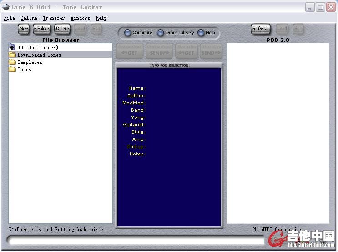Create a new folder with +Folder button
338x252 pixels.
tap(42, 29)
